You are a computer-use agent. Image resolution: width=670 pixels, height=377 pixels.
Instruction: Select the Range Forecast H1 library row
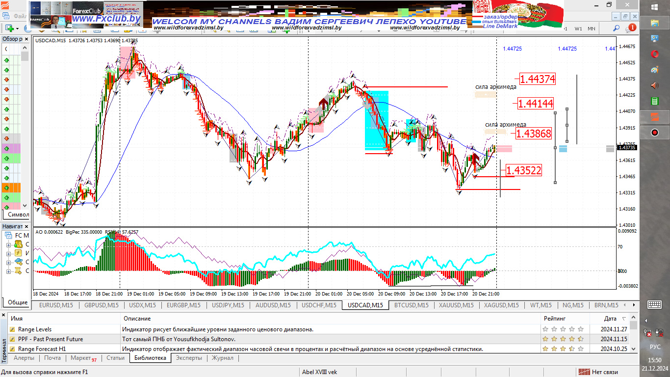(319, 349)
